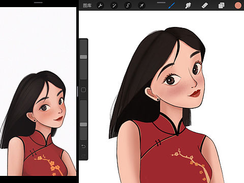
Task: Open the active color swatch
Action: point(238,6)
